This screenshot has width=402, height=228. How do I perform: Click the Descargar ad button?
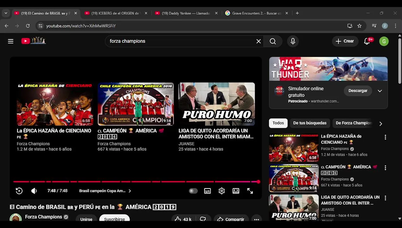[358, 91]
